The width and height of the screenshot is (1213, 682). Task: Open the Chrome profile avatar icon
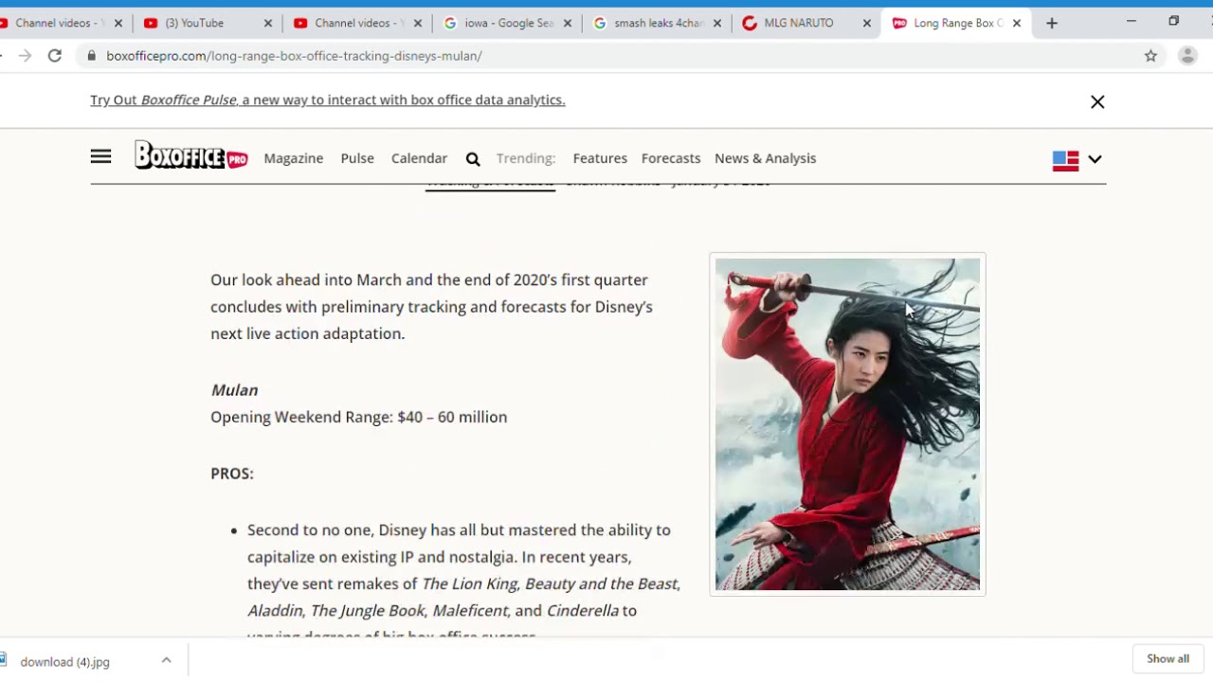(1187, 56)
